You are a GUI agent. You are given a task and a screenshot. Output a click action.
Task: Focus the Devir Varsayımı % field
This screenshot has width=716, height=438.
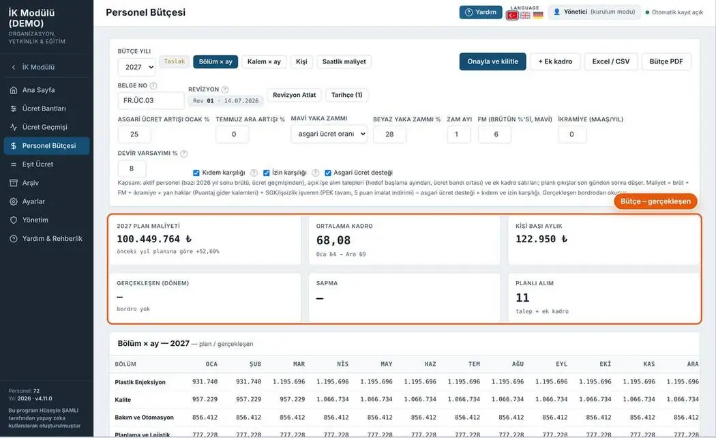click(x=132, y=169)
